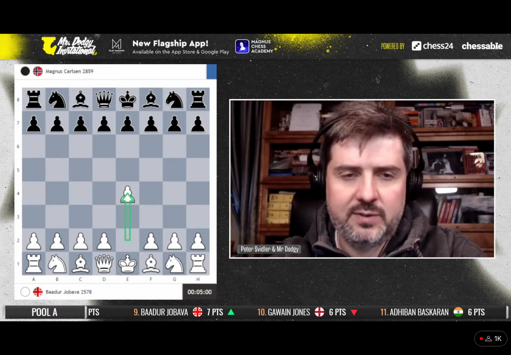
Task: Click the empty e5 square
Action: pyautogui.click(x=127, y=170)
